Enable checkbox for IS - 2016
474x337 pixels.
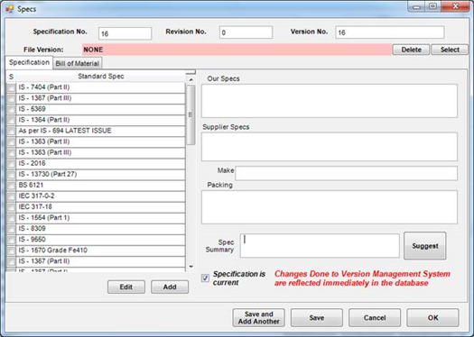11,164
